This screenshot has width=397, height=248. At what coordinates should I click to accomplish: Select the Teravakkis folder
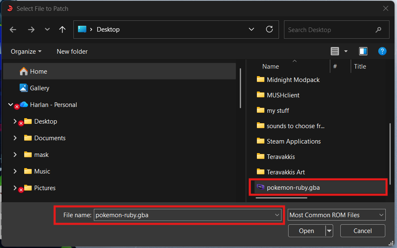[x=281, y=157]
